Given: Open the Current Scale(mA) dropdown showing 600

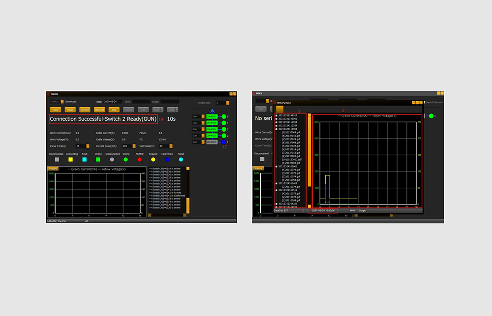Looking at the screenshot, I should 134,146.
